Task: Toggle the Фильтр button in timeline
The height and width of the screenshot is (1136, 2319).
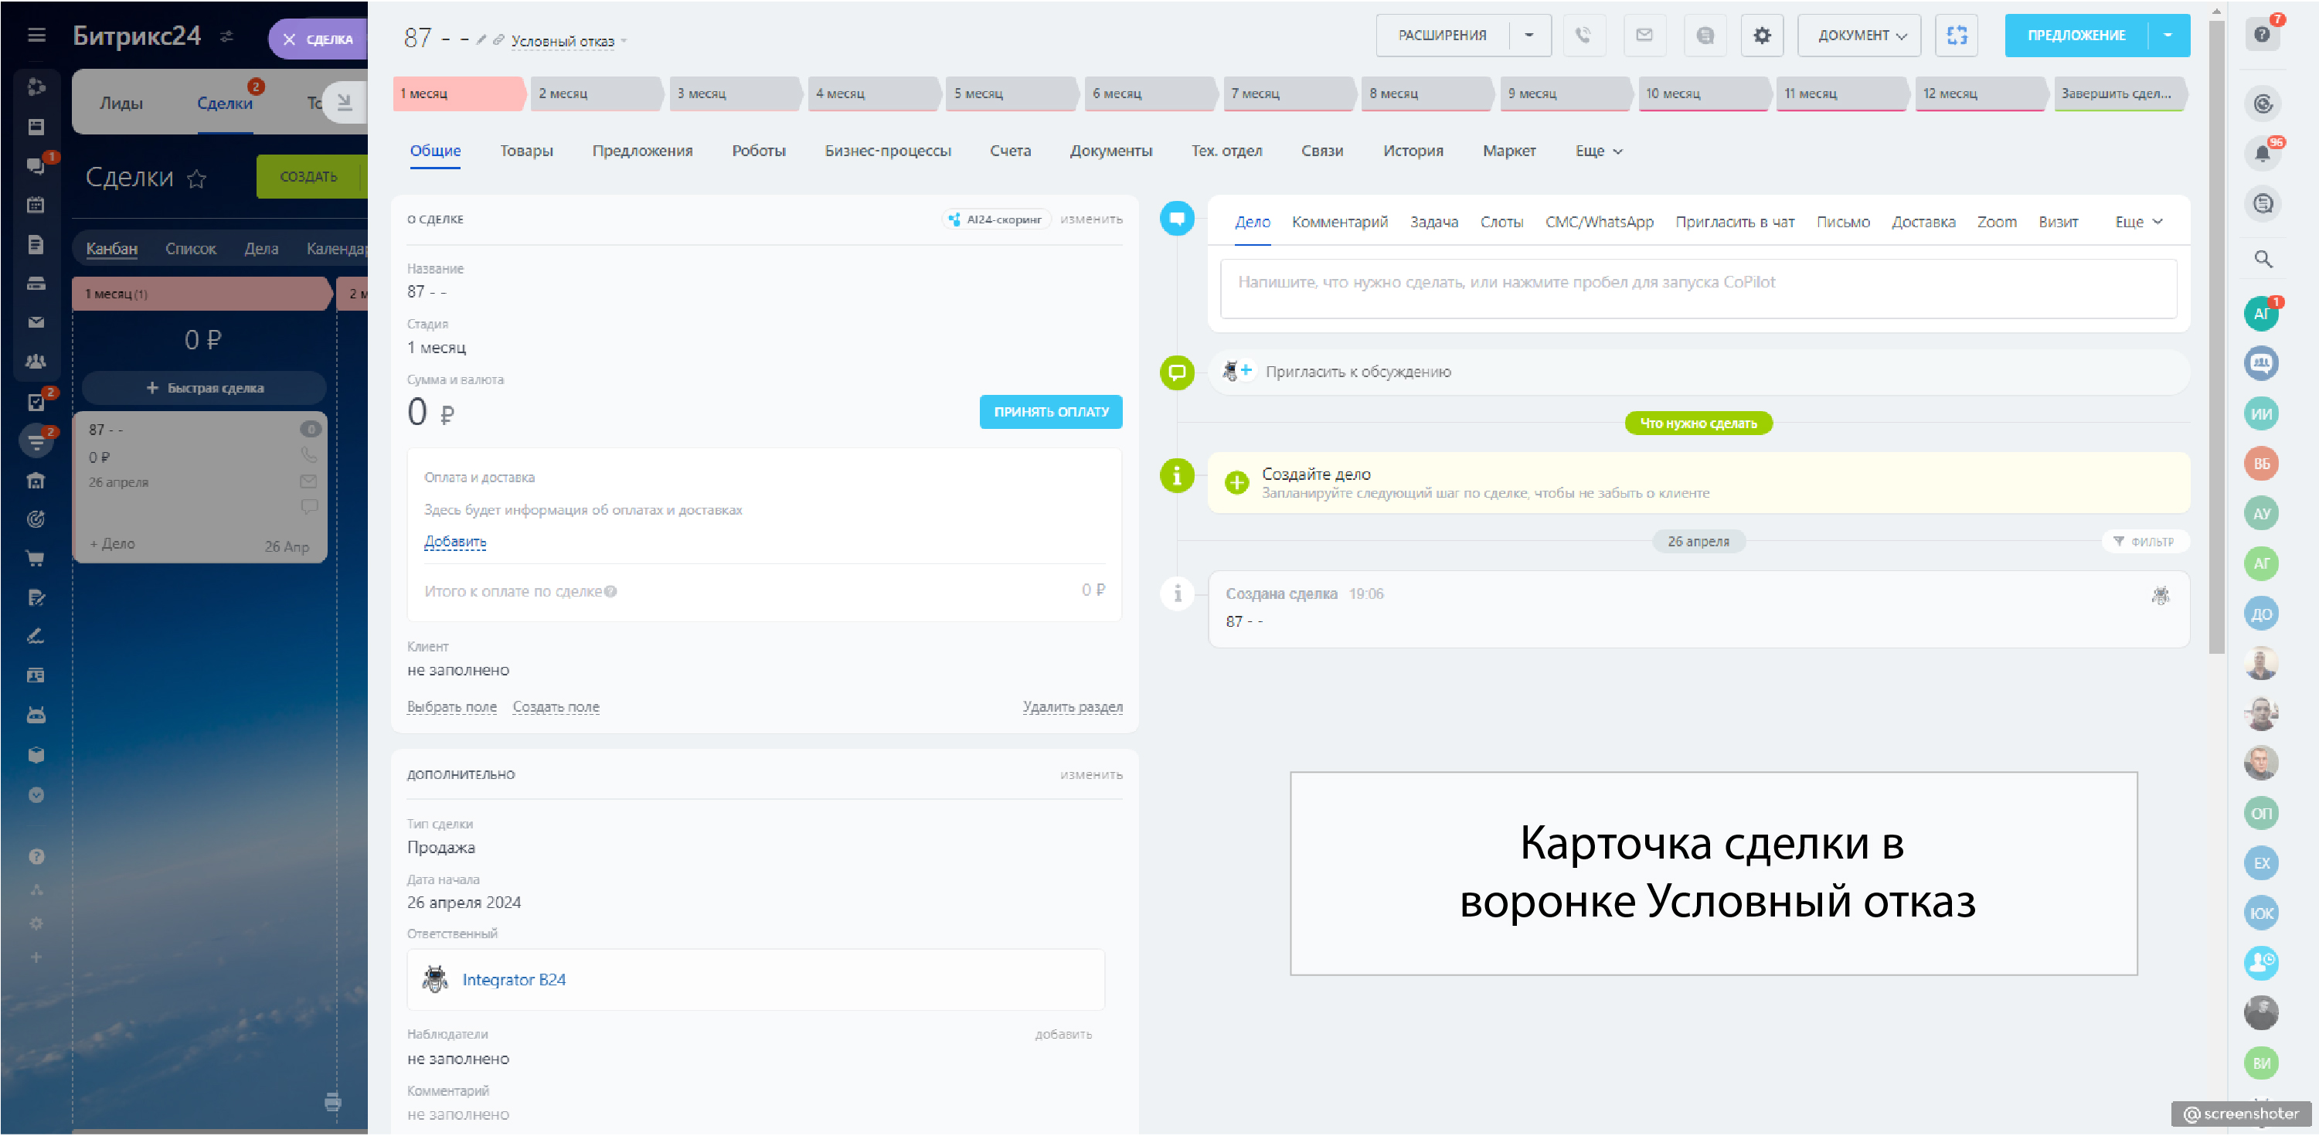Action: tap(2144, 541)
